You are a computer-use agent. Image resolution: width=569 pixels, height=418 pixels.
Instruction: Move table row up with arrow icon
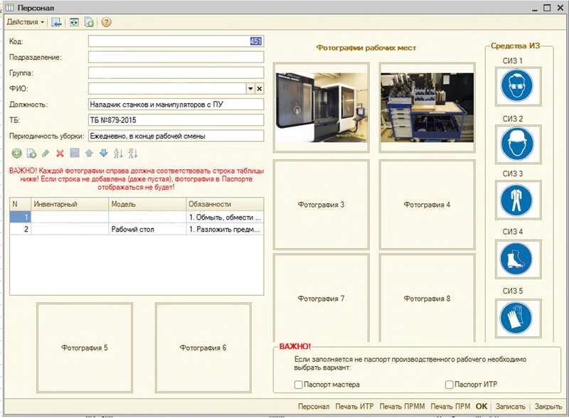(89, 153)
